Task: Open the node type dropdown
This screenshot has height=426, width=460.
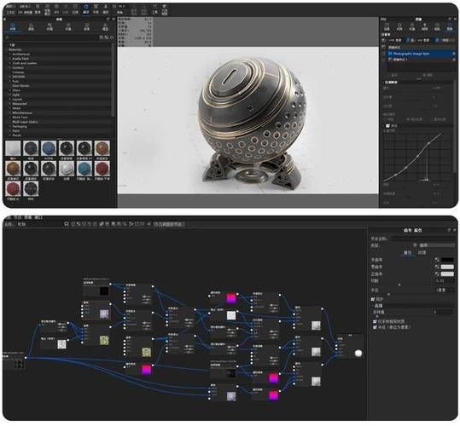Action: tap(434, 245)
